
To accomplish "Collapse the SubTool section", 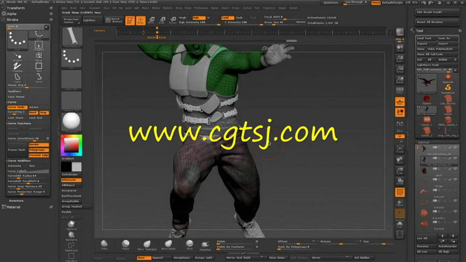I will tap(423, 142).
